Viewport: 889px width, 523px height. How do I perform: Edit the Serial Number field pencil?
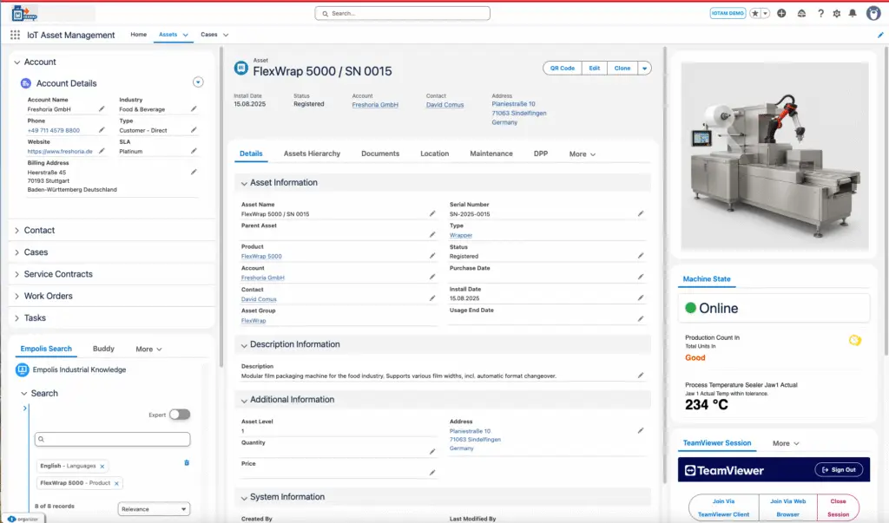[641, 213]
